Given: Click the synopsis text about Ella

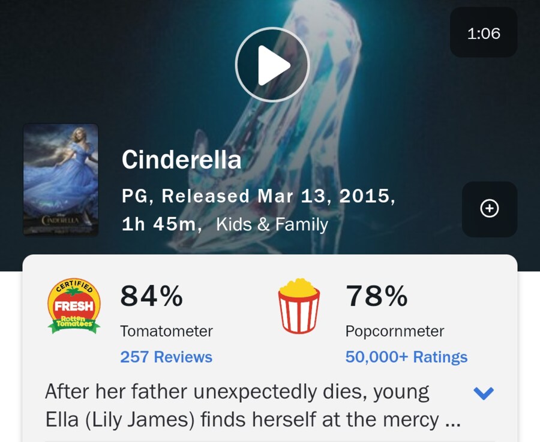Looking at the screenshot, I should point(237,393).
